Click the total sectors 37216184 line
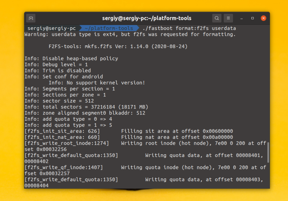This screenshot has width=288, height=201. click(86, 107)
